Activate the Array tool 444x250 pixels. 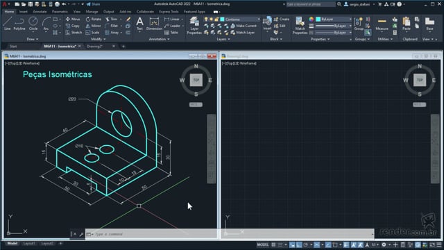click(x=112, y=33)
